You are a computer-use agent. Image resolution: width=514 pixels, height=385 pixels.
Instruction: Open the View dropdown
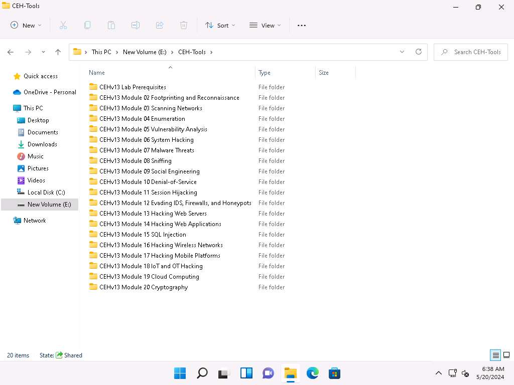point(265,25)
